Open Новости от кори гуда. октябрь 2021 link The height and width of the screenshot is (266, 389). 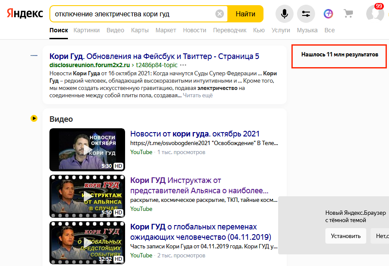(195, 134)
